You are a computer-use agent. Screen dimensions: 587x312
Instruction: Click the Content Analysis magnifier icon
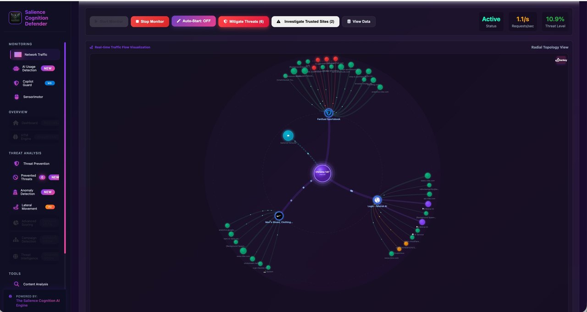pos(17,284)
